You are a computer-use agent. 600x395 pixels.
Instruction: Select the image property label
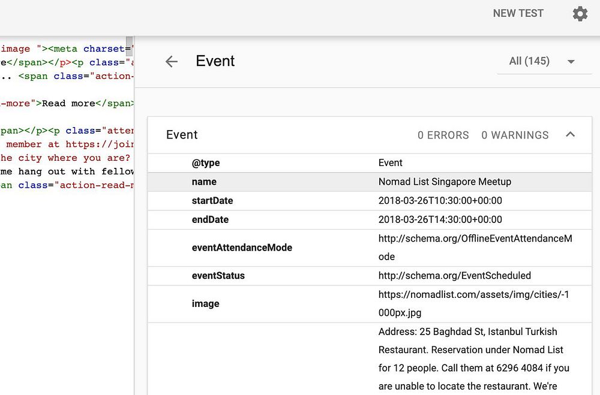tap(205, 304)
